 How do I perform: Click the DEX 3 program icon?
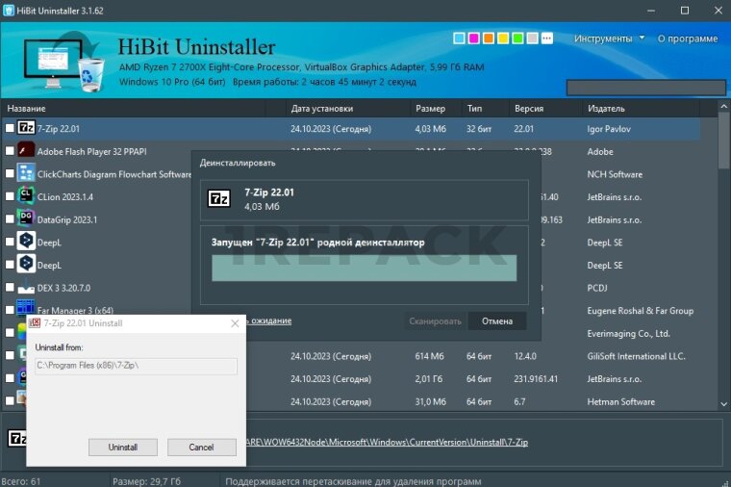click(27, 288)
